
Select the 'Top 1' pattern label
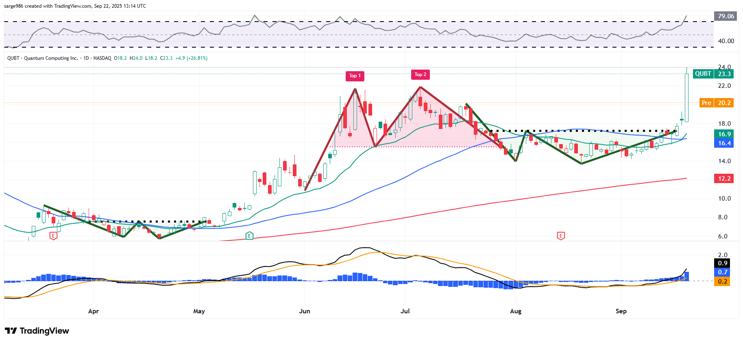[x=355, y=76]
